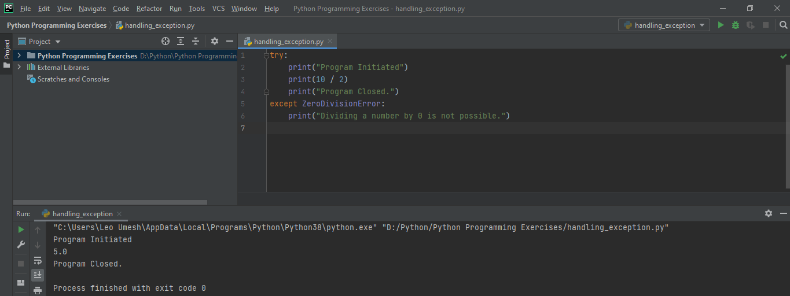Screen dimensions: 790x296
Task: Click the Python Programming Exercises breadcrumb
Action: click(57, 25)
